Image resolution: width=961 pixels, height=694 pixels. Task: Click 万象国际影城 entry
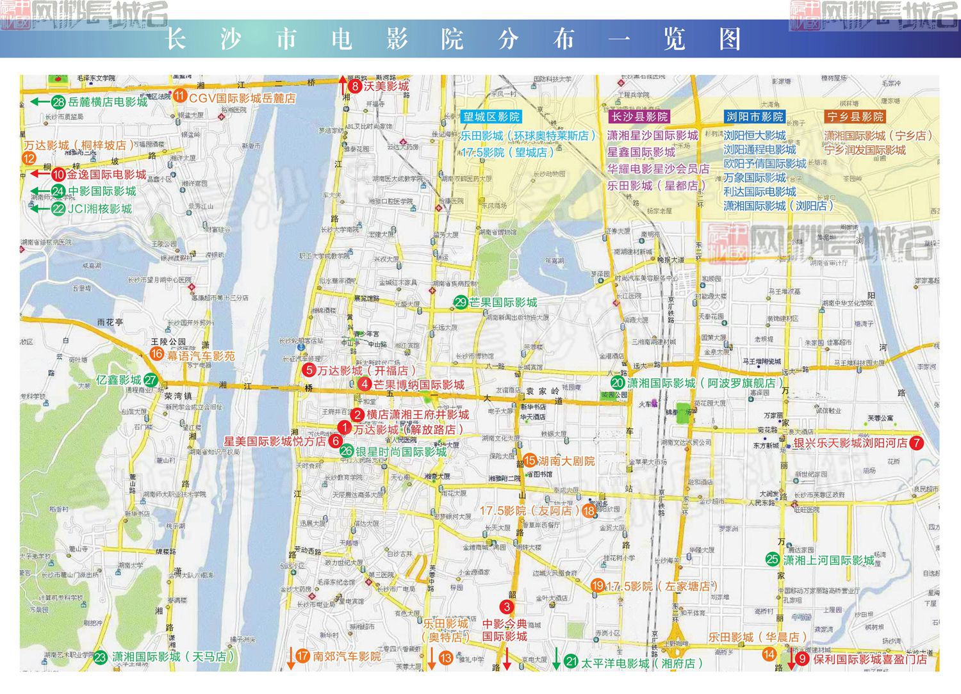tap(755, 177)
